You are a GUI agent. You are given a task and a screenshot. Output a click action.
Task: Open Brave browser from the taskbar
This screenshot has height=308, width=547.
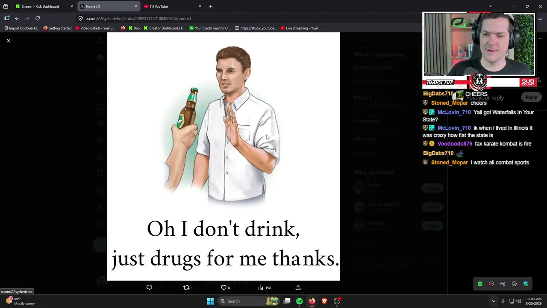click(324, 301)
